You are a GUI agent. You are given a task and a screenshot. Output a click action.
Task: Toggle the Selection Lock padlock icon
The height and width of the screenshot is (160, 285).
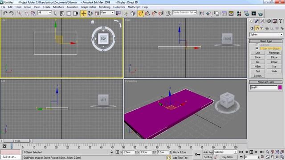point(112,152)
